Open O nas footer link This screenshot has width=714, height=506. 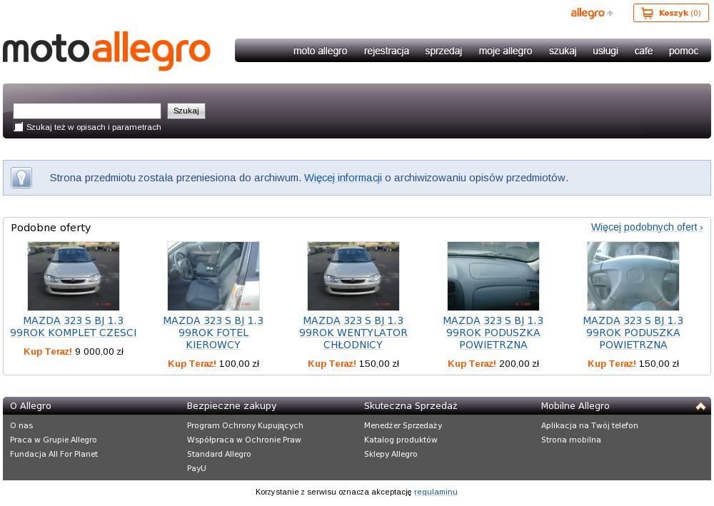[x=21, y=425]
